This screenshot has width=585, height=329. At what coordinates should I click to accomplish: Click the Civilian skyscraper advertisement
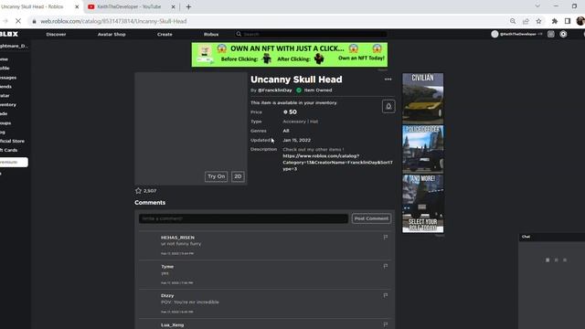[422, 153]
